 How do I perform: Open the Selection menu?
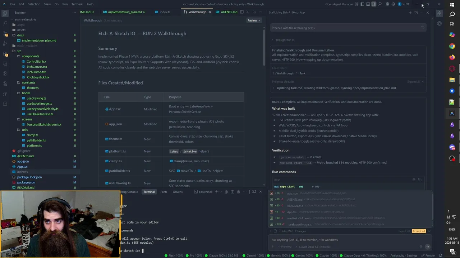[34, 4]
